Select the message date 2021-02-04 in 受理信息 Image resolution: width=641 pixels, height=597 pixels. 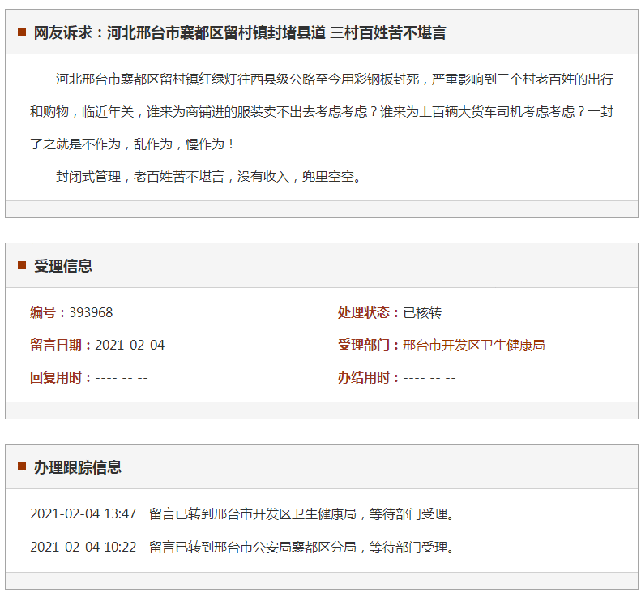[x=130, y=346]
